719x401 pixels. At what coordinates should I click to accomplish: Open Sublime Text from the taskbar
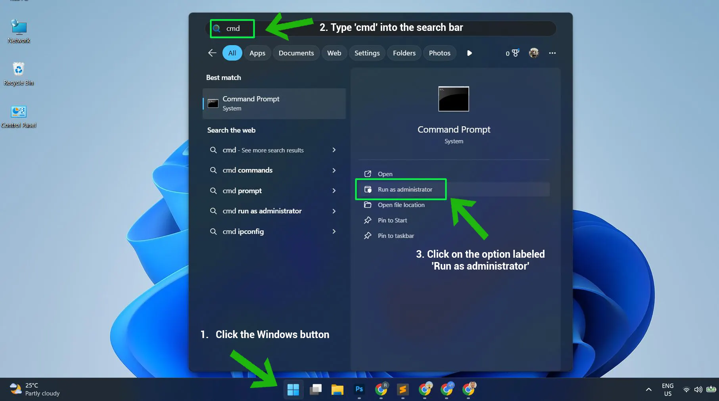pos(403,390)
